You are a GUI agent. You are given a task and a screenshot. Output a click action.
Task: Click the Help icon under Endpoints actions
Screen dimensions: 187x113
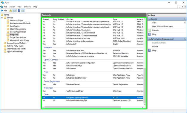[x=150, y=34]
